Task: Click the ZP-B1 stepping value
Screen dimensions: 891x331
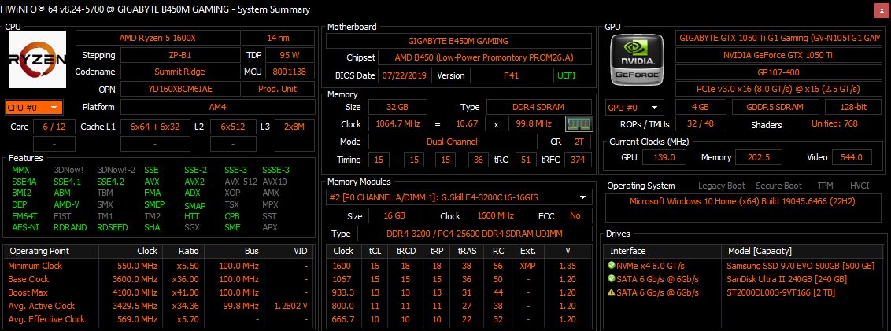Action: [x=179, y=55]
